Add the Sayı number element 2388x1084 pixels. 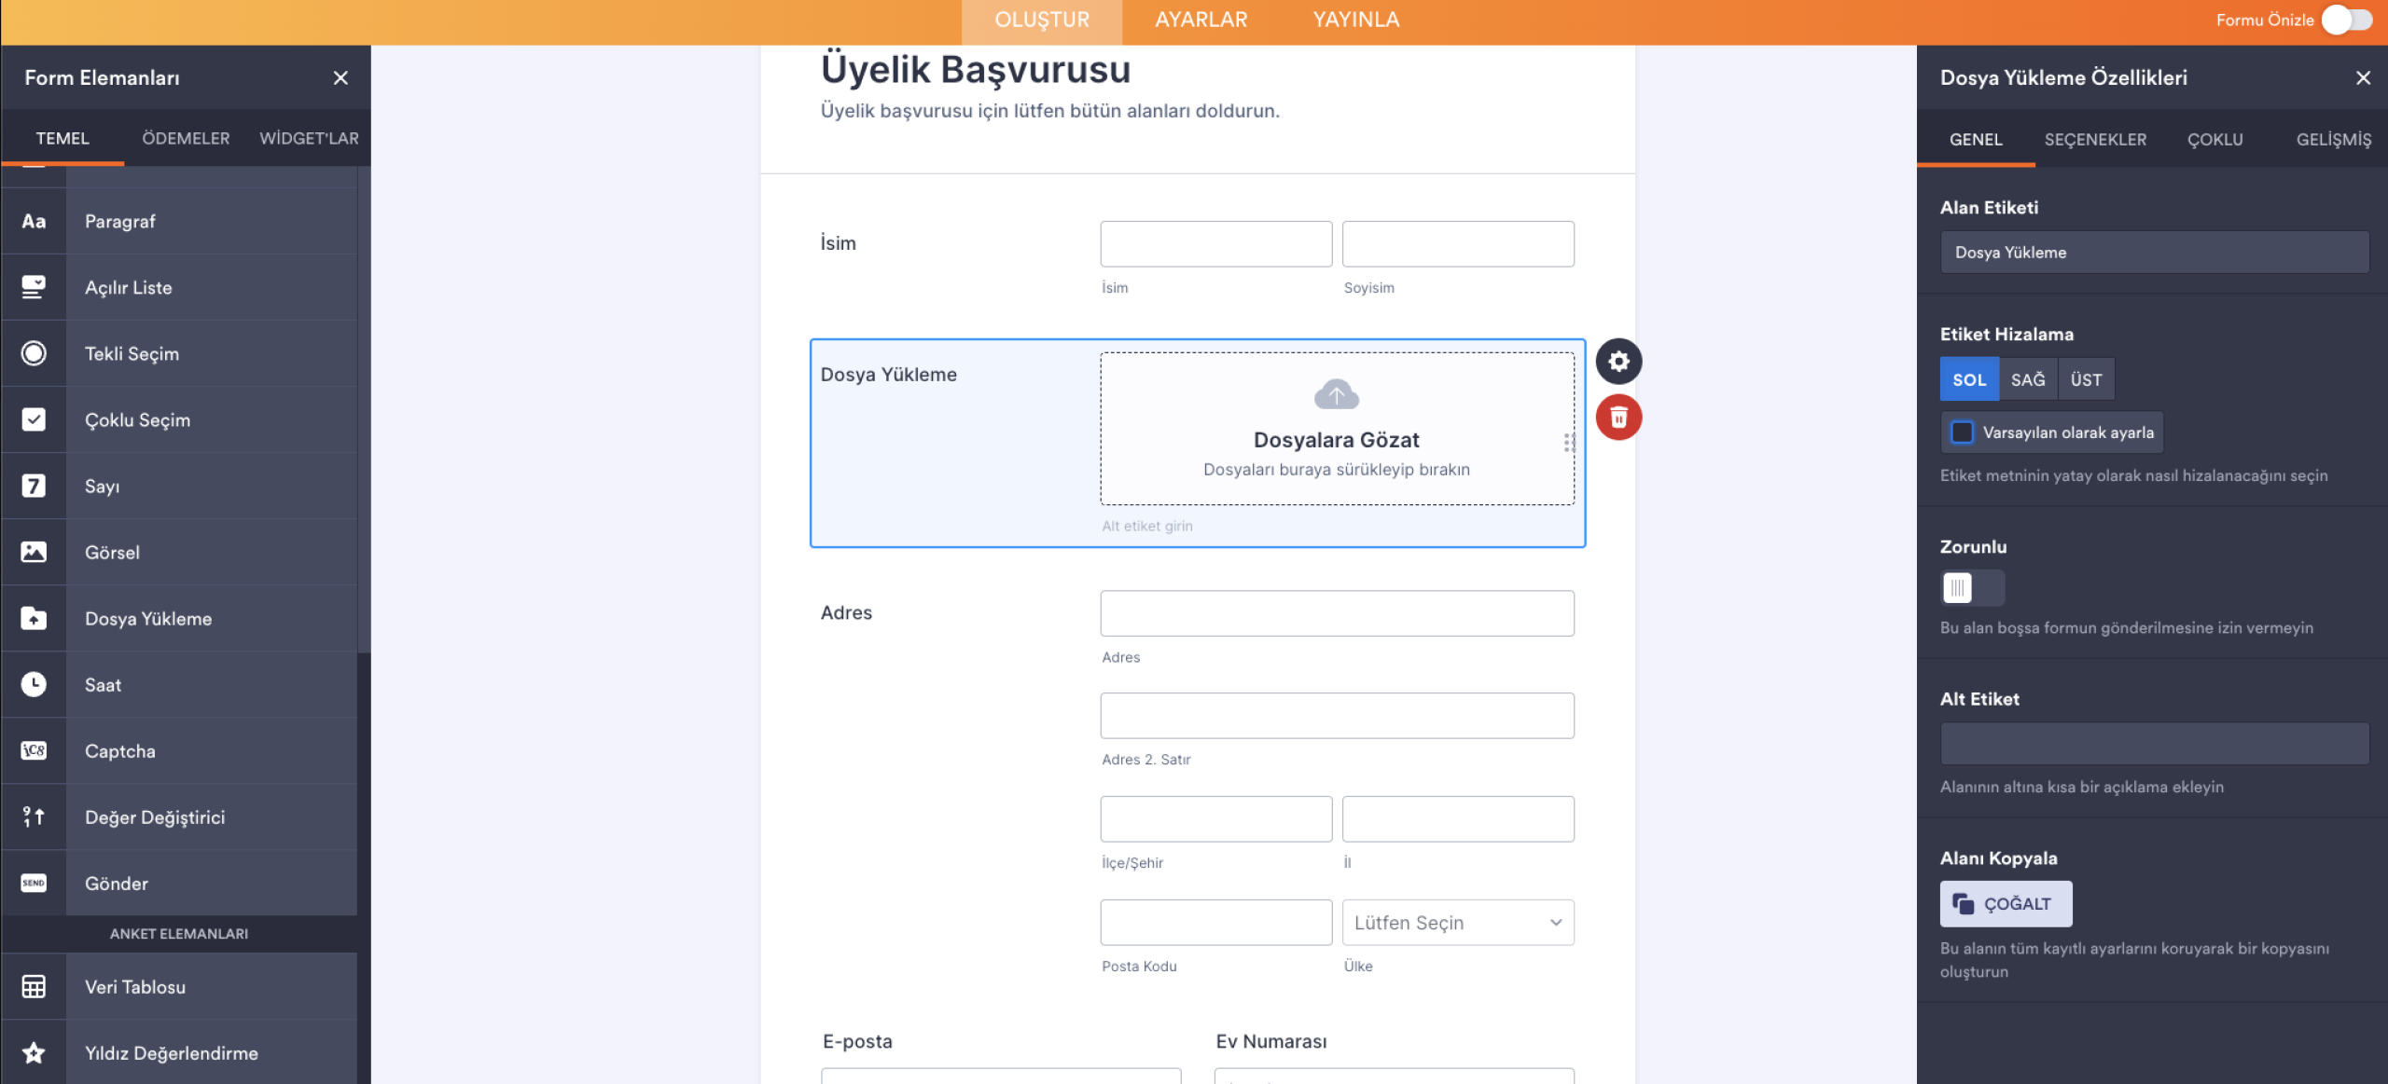pos(179,486)
